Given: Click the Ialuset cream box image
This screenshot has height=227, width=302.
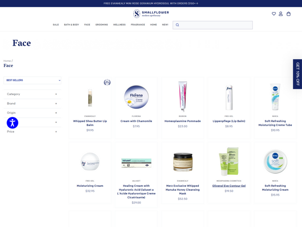Looking at the screenshot, I should pos(136,163).
